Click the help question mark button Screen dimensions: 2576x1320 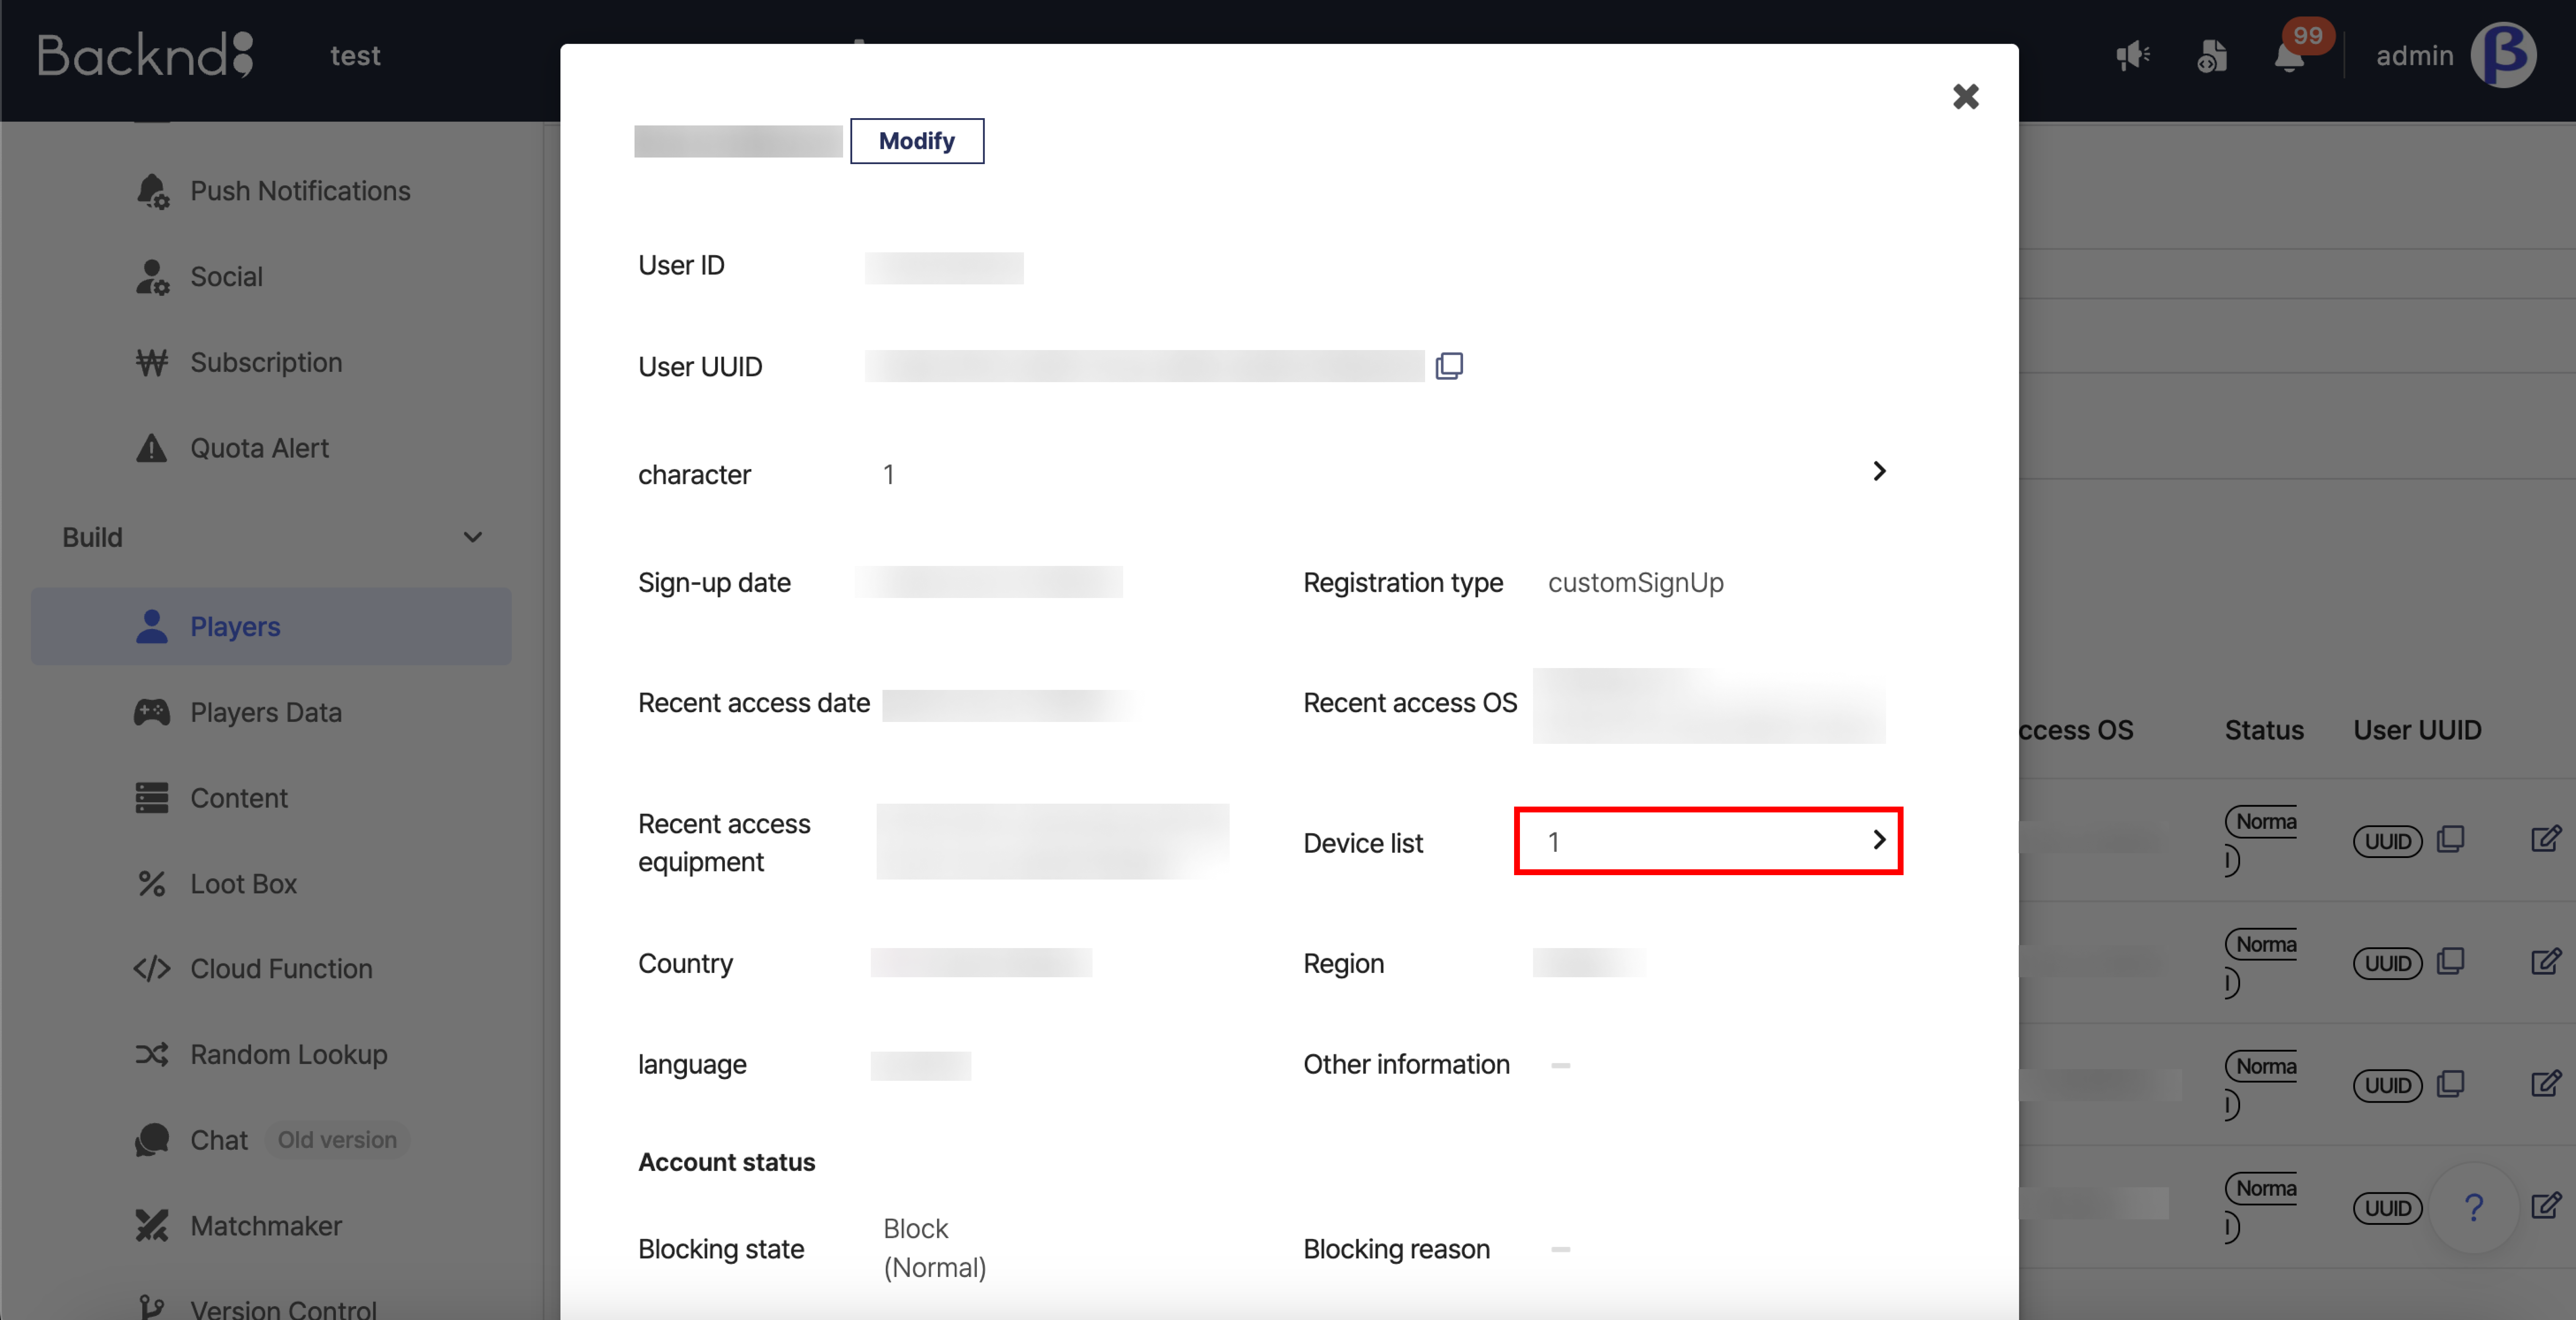pyautogui.click(x=2473, y=1208)
